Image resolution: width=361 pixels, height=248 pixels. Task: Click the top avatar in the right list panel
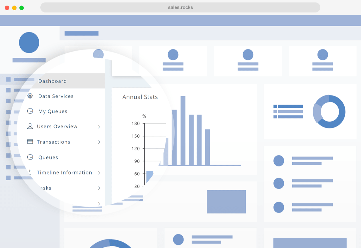tap(279, 161)
